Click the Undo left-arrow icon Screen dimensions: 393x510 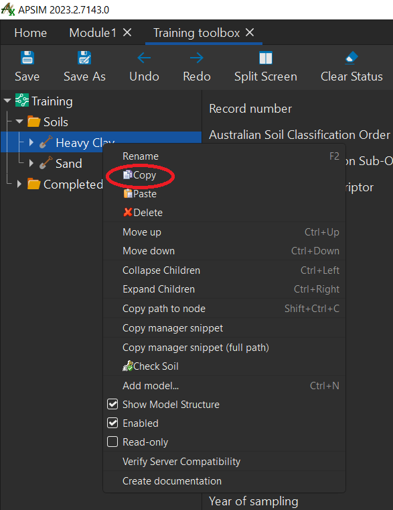144,58
